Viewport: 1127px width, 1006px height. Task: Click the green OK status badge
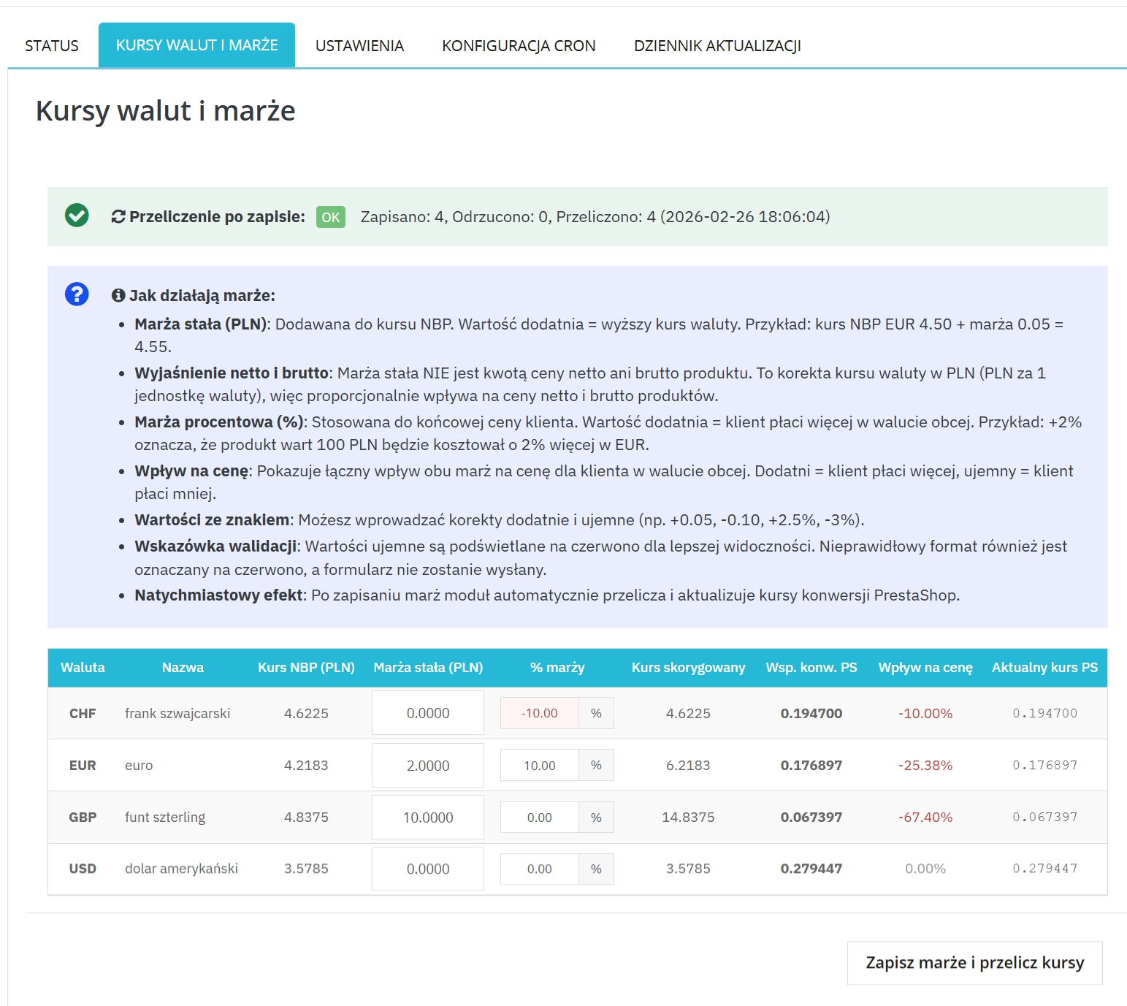[329, 217]
